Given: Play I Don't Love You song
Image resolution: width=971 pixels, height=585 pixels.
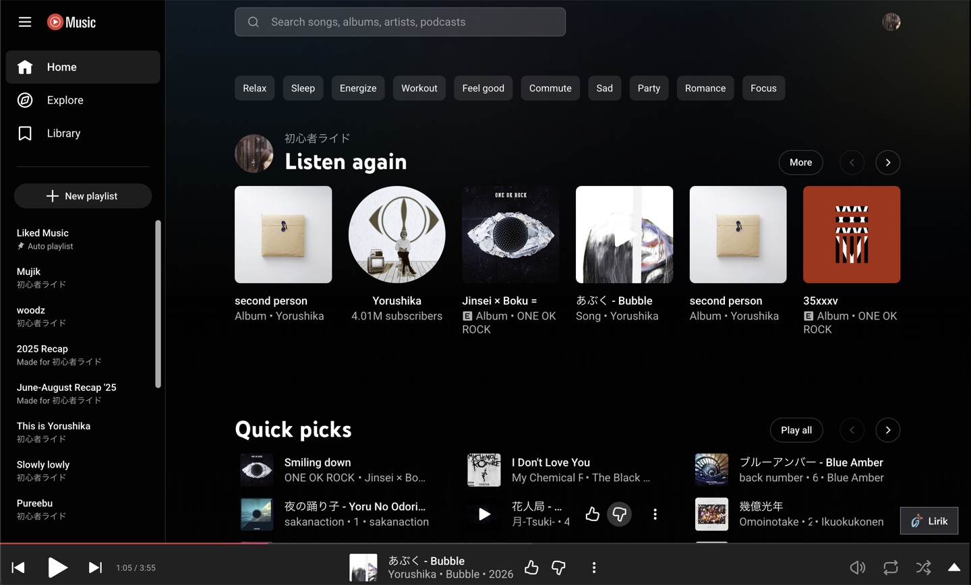Looking at the screenshot, I should 484,470.
